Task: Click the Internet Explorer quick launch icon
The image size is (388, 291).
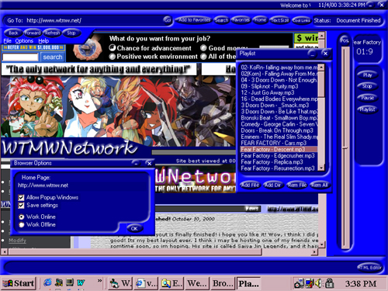Action: pos(47,282)
